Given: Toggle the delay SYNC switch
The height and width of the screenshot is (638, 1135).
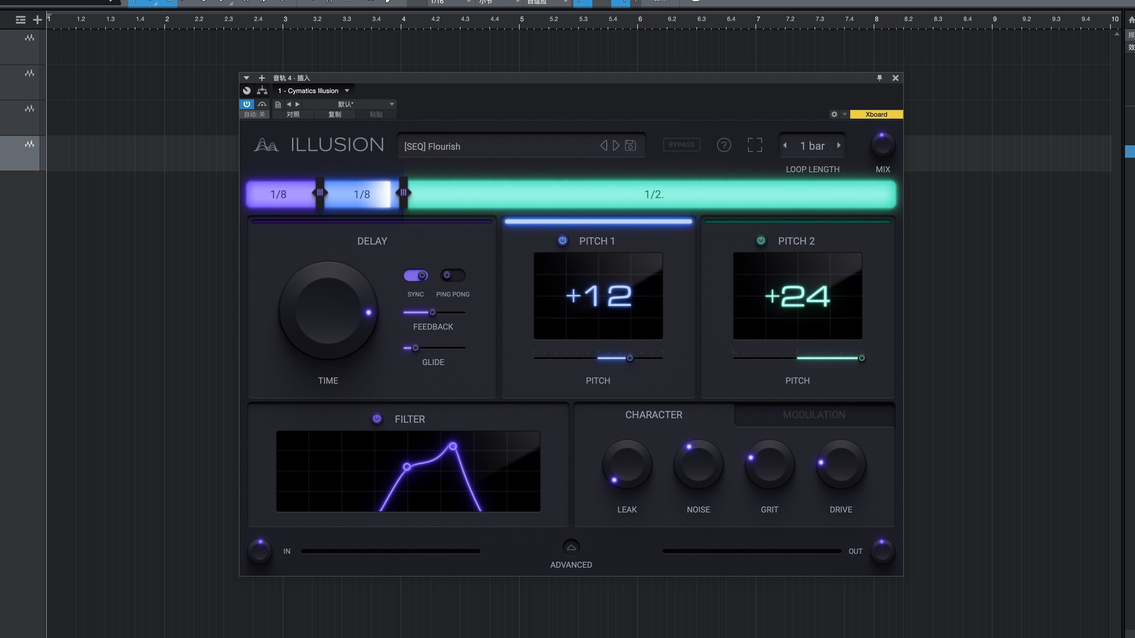Looking at the screenshot, I should (x=416, y=275).
